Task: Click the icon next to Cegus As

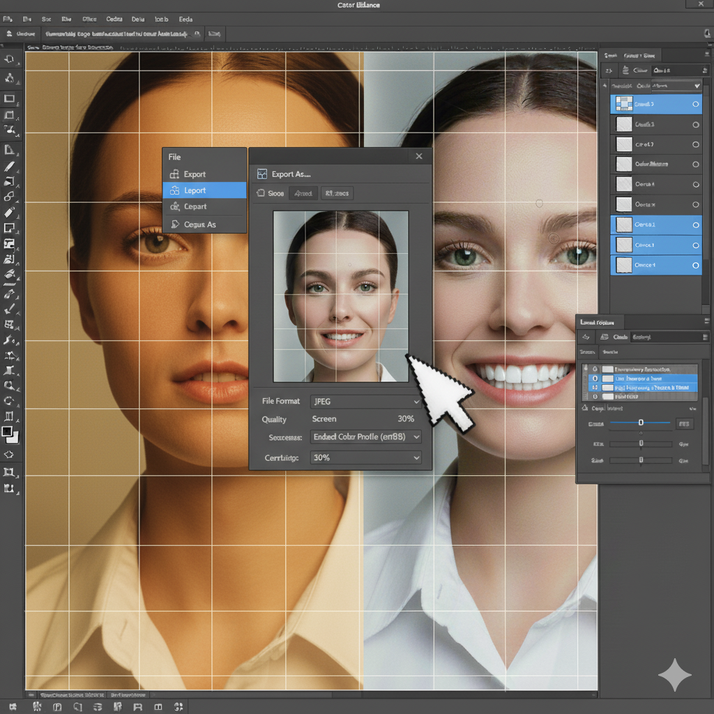Action: 174,225
